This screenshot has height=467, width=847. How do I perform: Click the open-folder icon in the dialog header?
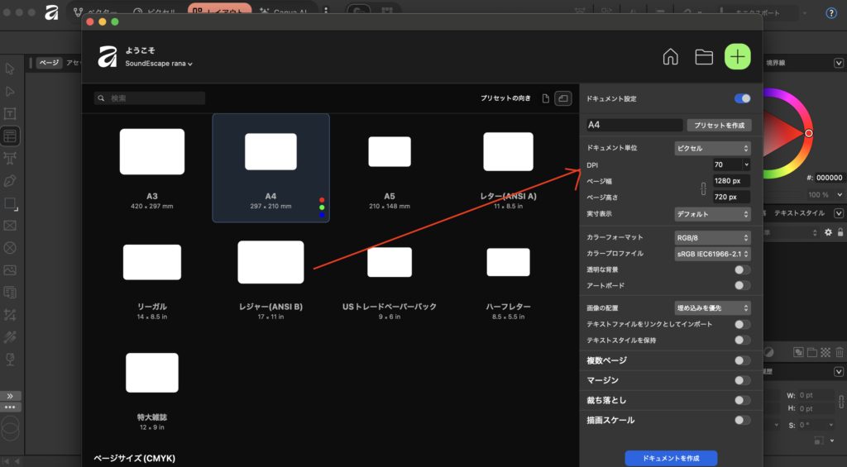pos(704,56)
